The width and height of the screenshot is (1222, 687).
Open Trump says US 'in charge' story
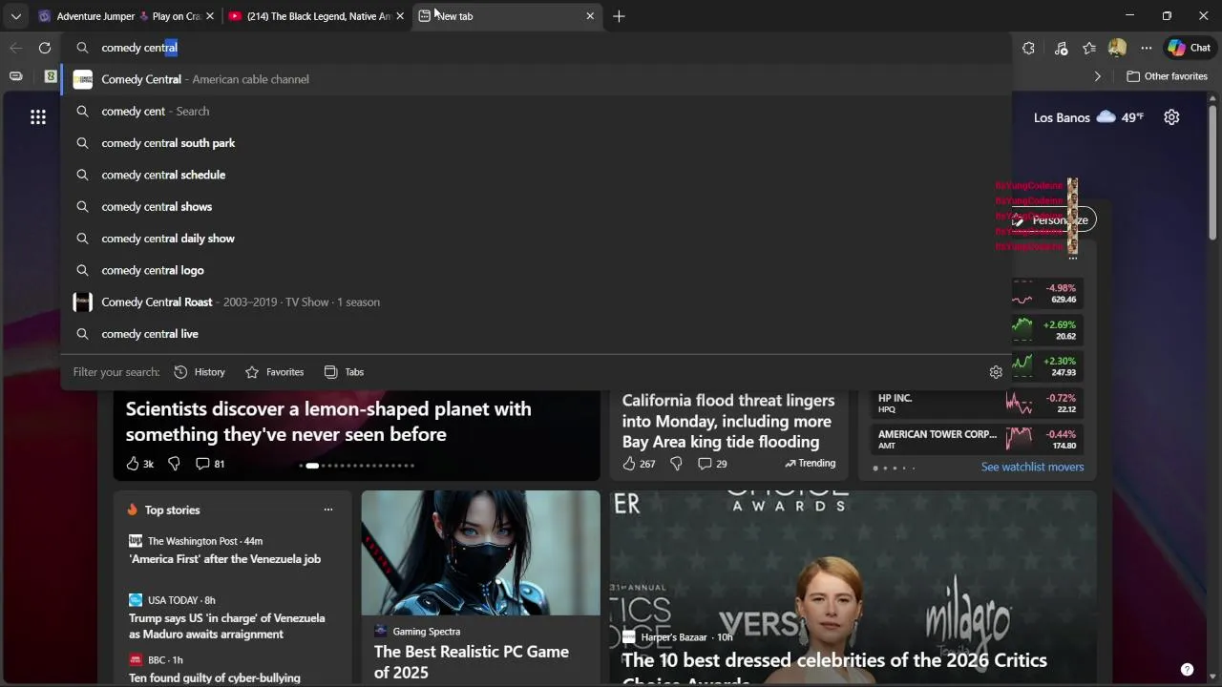[x=227, y=626]
